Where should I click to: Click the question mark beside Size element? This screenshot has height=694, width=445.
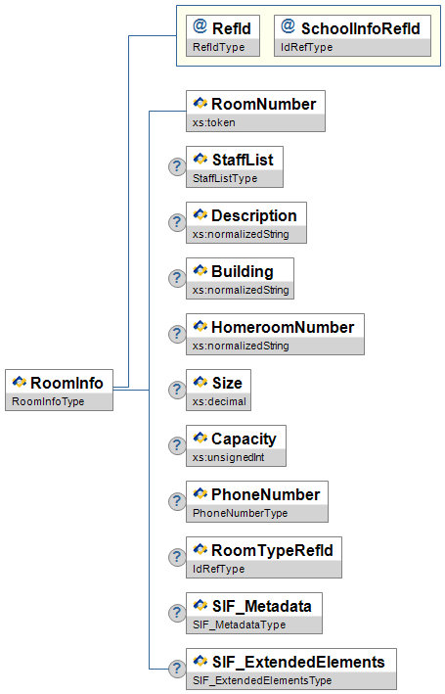(x=177, y=390)
